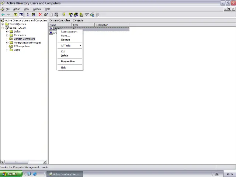Screen dimensions: 236x177
Task: Select ForeignSecurityPrincipals in the tree
Action: (28, 43)
